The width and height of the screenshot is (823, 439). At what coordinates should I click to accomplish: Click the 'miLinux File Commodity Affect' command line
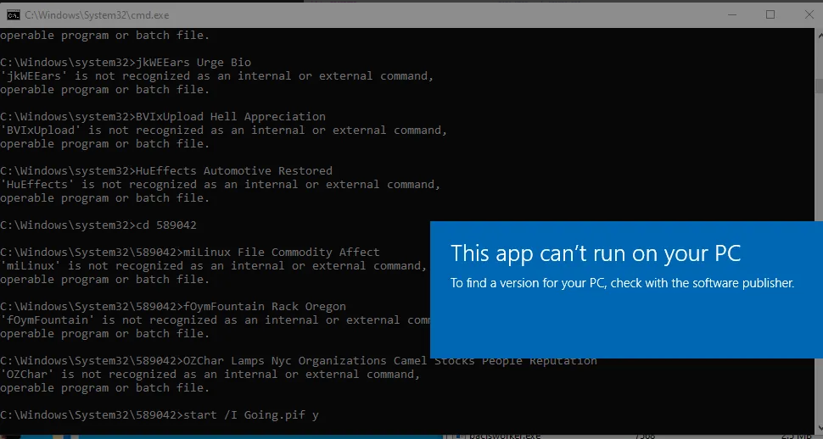[190, 253]
